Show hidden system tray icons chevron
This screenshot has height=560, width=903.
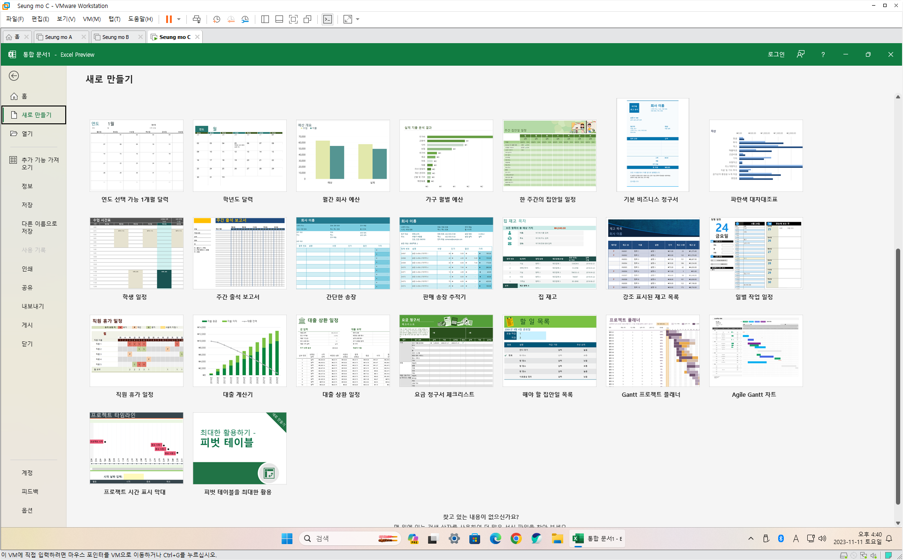[x=750, y=538]
